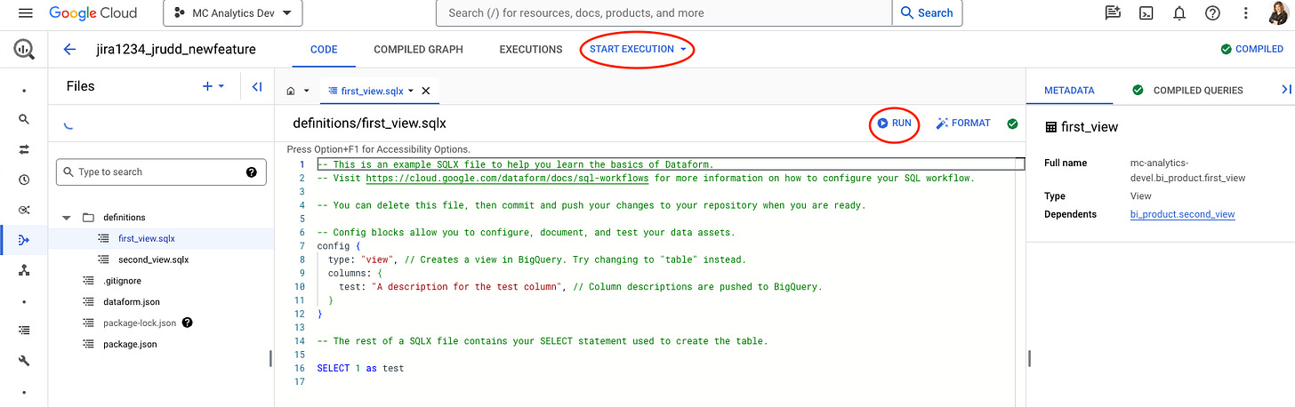This screenshot has height=407, width=1295.
Task: Open the Files plus add-new dropdown
Action: pos(213,86)
